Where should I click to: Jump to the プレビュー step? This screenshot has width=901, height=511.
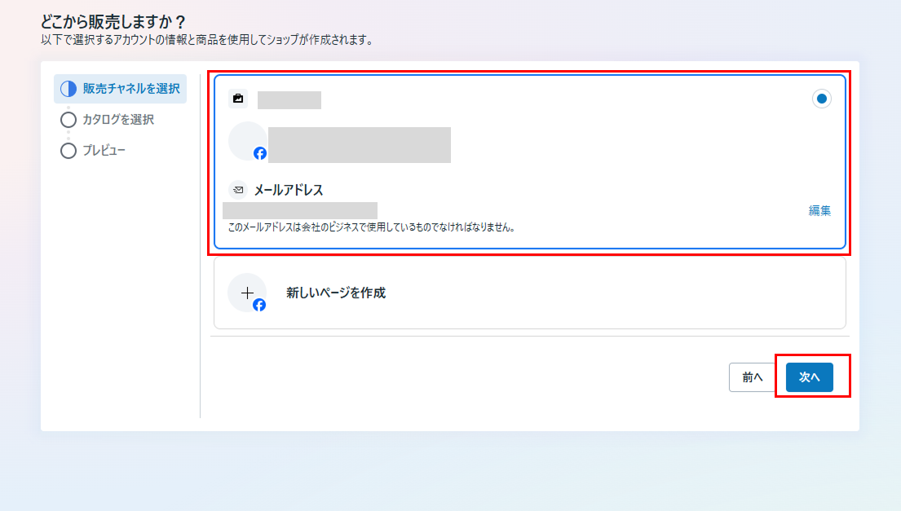point(104,151)
